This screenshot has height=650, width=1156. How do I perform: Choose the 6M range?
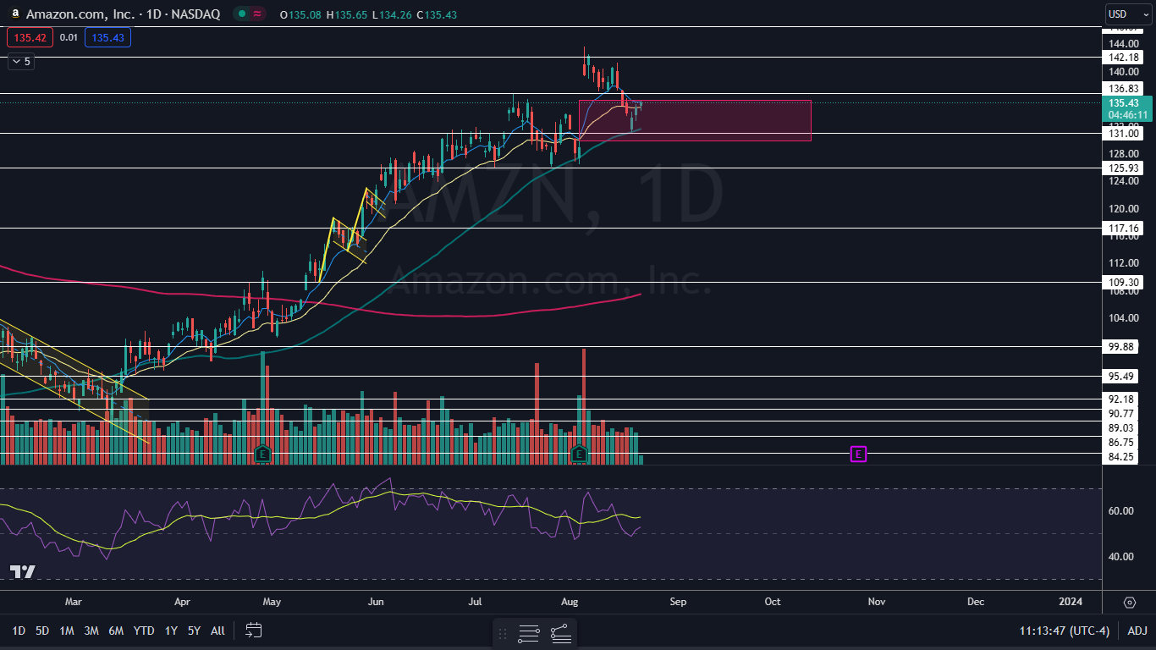click(x=117, y=631)
